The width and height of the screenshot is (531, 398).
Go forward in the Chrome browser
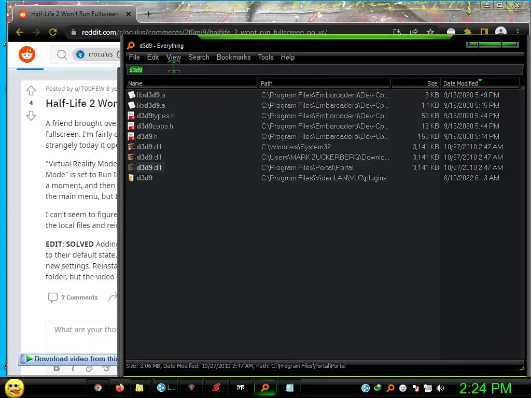tap(36, 32)
